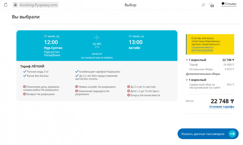Screen dimensions: 243x145
Task: Click the 'Тариф ЛЁГКИЙ' heading
Action: pos(32,66)
